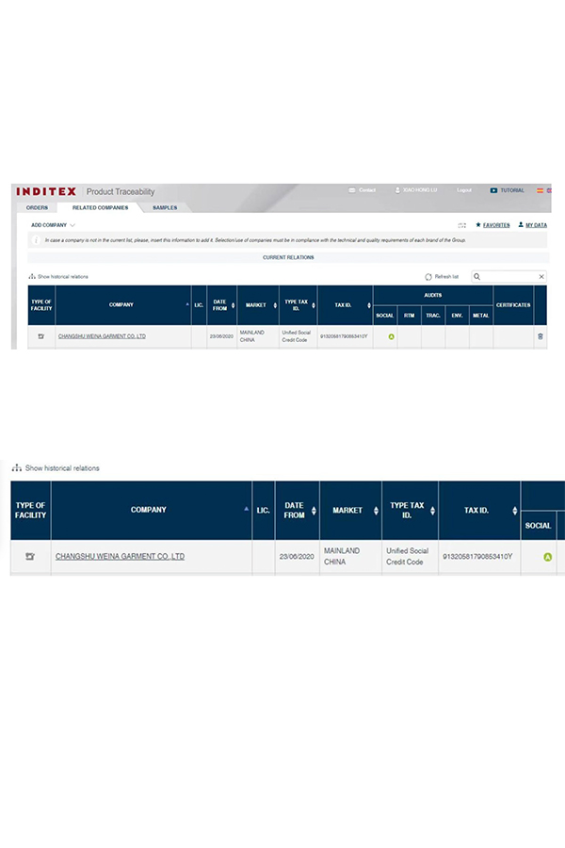The height and width of the screenshot is (848, 565).
Task: Click the INDITEX logo
Action: click(x=46, y=191)
